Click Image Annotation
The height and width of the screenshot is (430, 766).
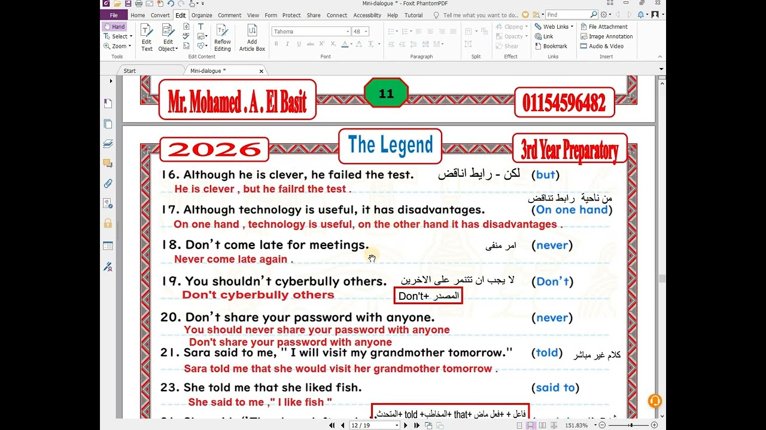pos(606,36)
